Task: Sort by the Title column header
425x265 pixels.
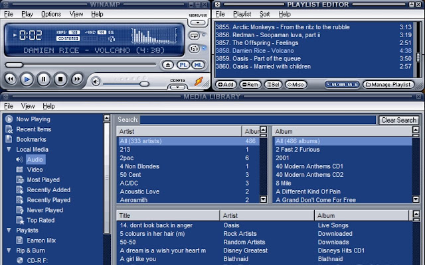Action: [168, 215]
